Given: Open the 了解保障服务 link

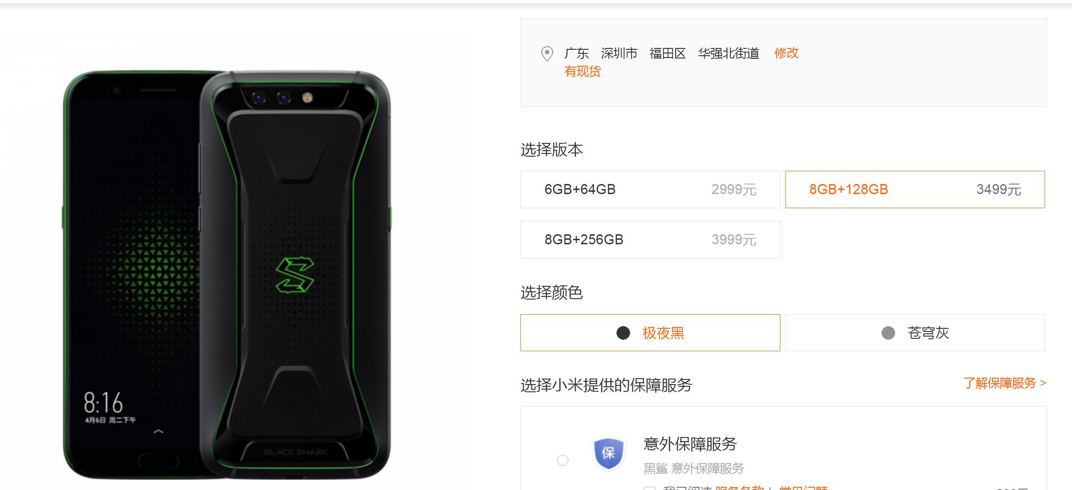Looking at the screenshot, I should click(x=1005, y=383).
